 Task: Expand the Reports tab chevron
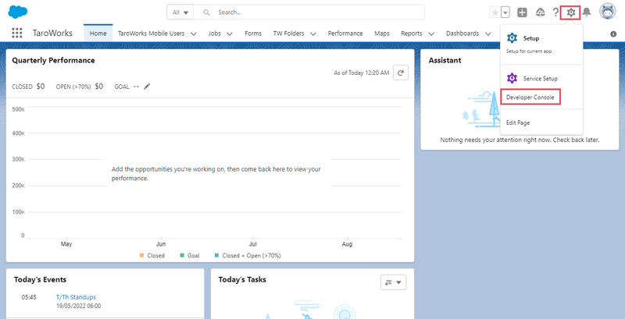430,34
